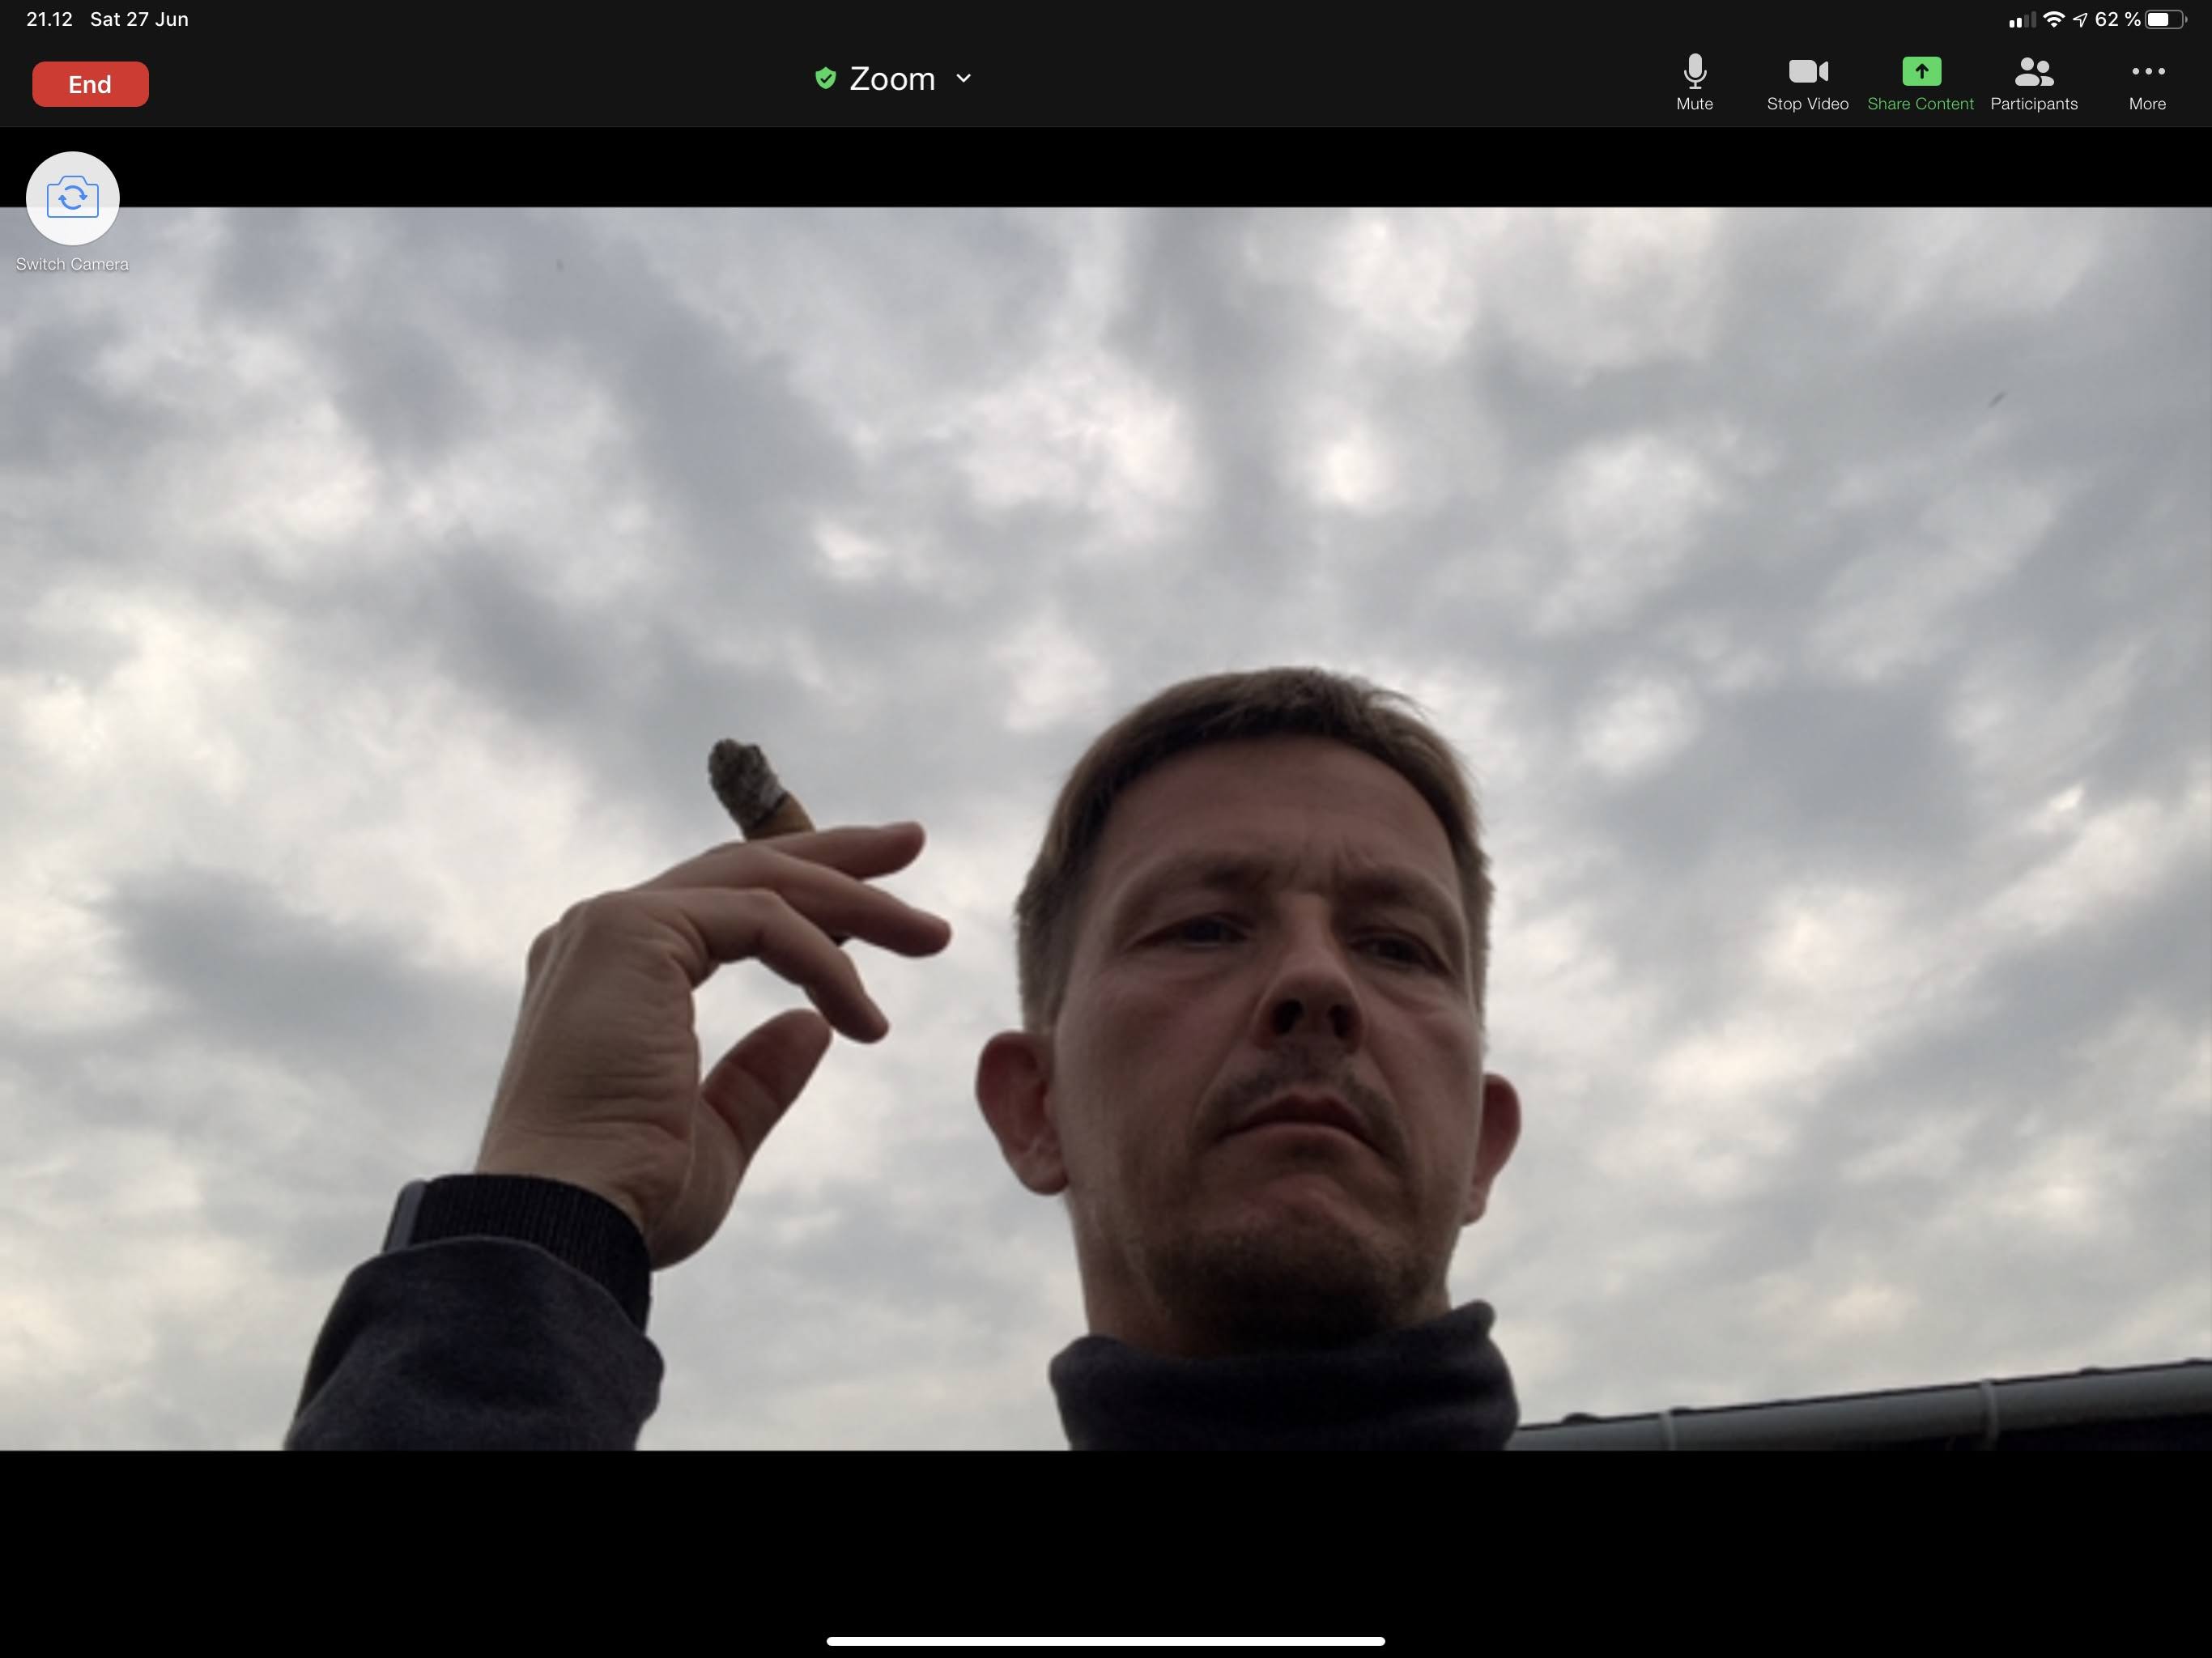Tap the green encryption shield icon
This screenshot has width=2212, height=1658.
825,78
